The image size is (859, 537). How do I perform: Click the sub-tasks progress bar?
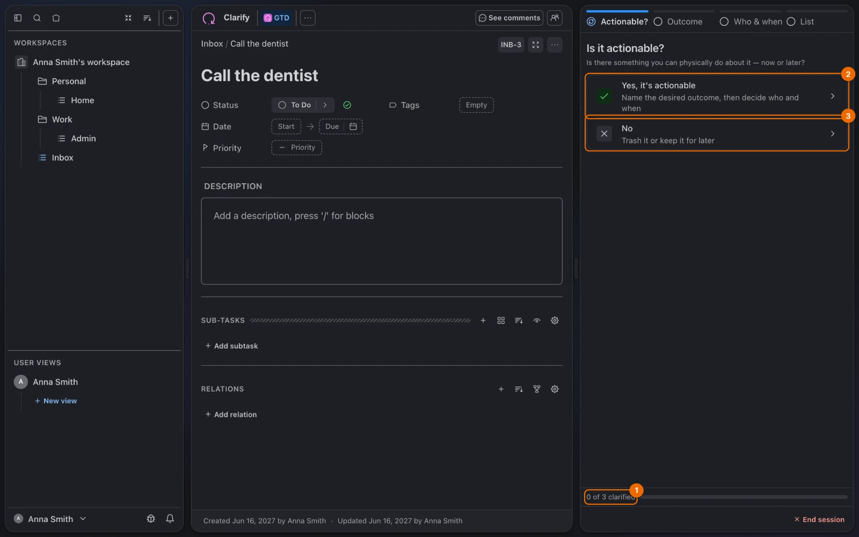(x=360, y=321)
